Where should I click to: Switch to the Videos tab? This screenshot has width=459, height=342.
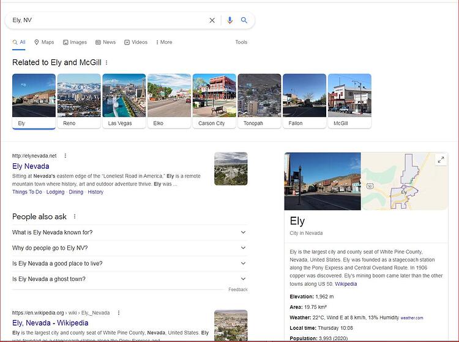(136, 42)
